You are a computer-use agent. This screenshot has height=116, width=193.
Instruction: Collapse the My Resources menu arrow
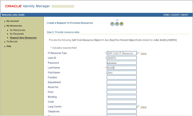point(5,26)
